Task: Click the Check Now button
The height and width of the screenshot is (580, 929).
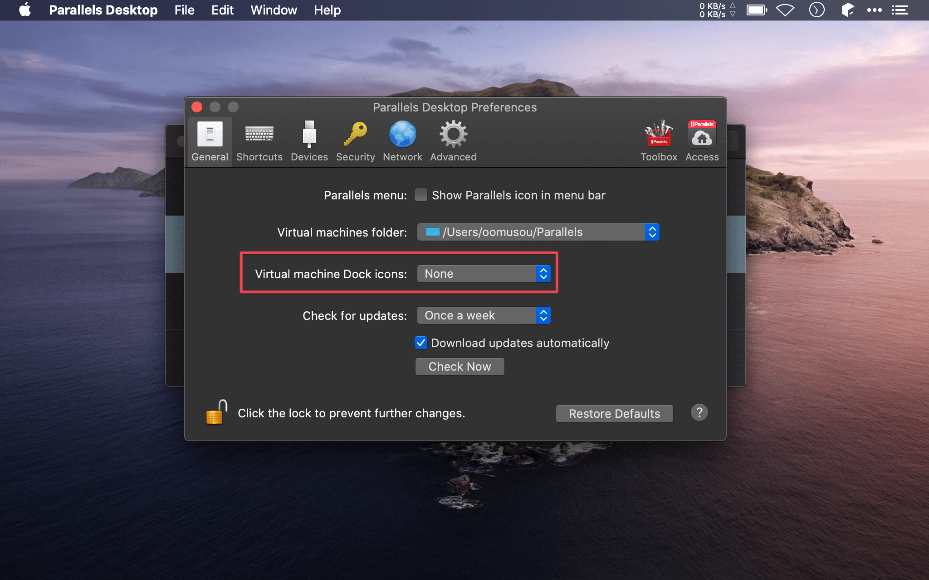Action: [x=460, y=367]
